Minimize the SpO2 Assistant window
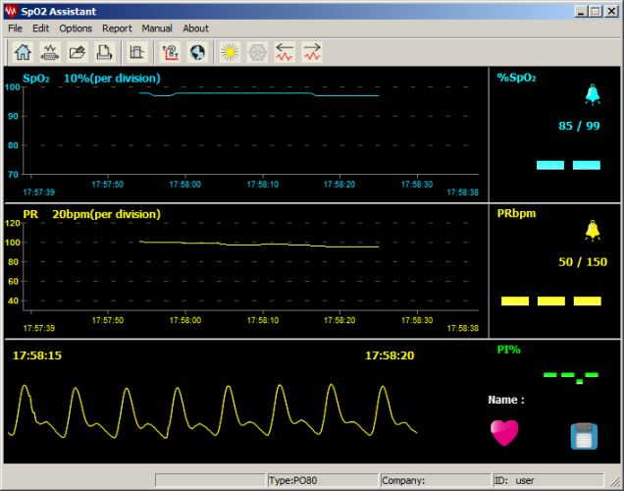624x491 pixels. point(582,11)
